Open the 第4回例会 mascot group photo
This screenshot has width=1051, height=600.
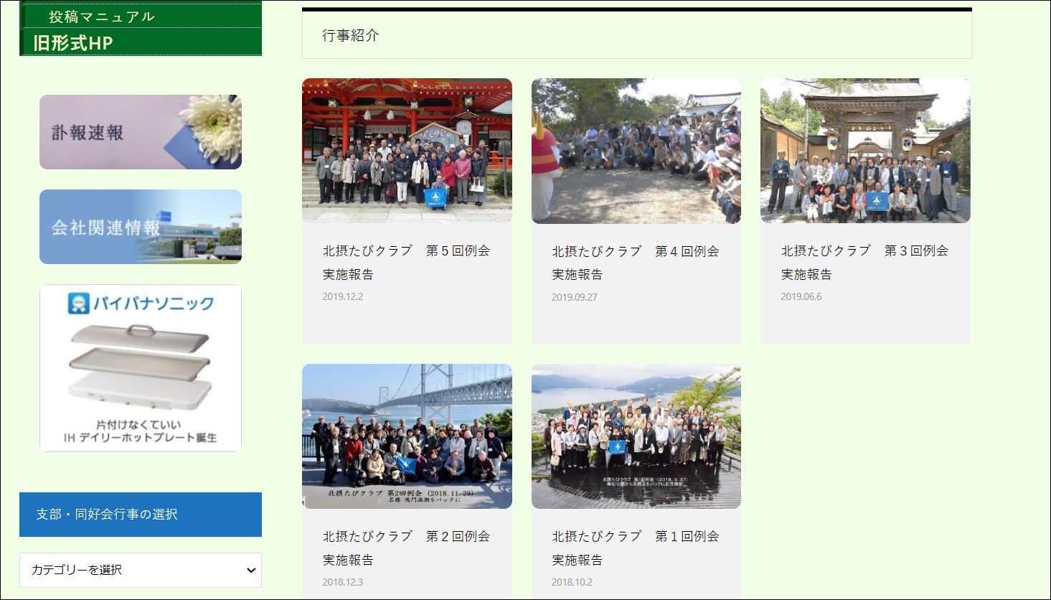coord(636,151)
